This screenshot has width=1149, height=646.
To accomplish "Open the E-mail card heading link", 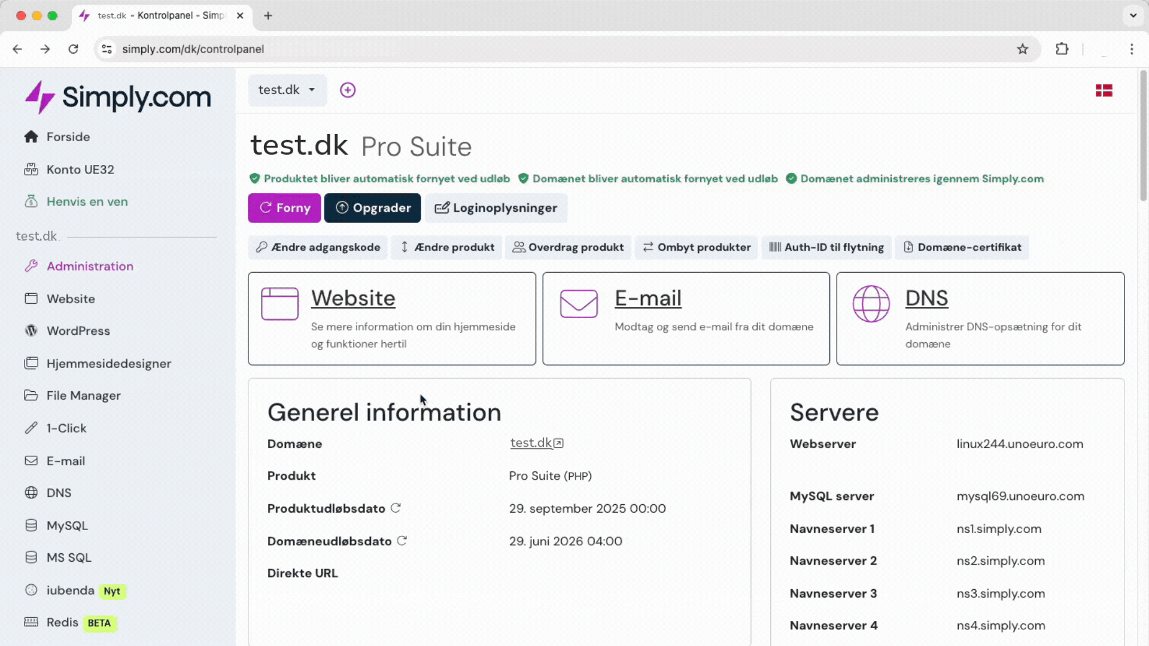I will tap(648, 298).
